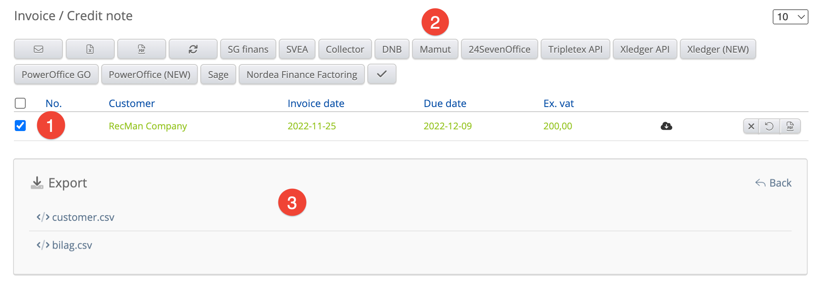Sort by Ex. vat column header
This screenshot has width=814, height=284.
click(x=558, y=103)
